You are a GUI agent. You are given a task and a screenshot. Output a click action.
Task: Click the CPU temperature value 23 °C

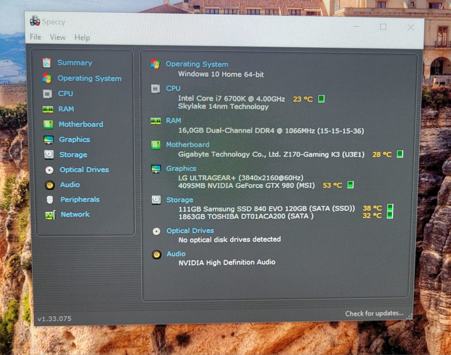click(303, 99)
